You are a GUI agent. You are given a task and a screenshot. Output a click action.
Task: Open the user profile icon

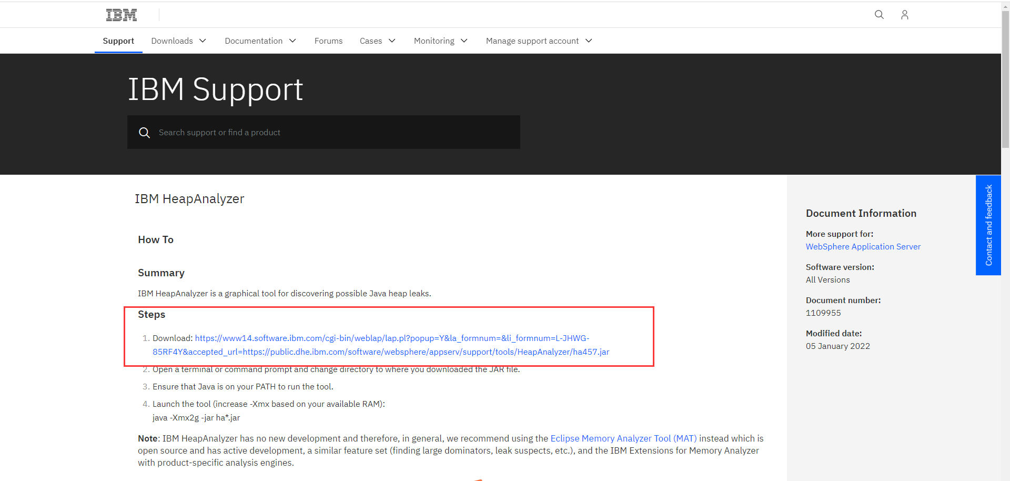point(904,15)
